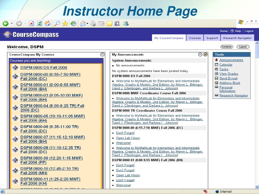
Task: Click the Stop loading icon
Action: (x=31, y=23)
